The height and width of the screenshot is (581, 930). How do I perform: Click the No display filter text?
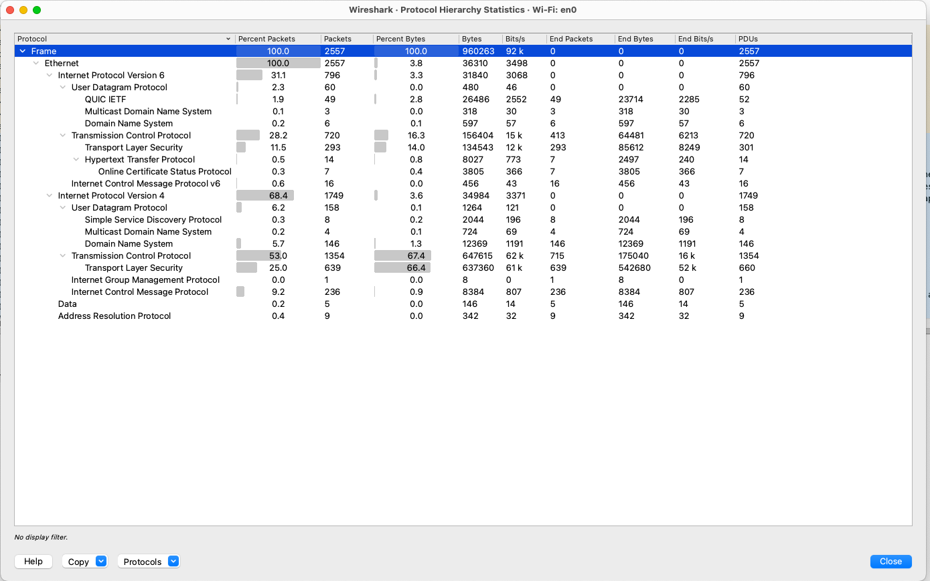[41, 537]
